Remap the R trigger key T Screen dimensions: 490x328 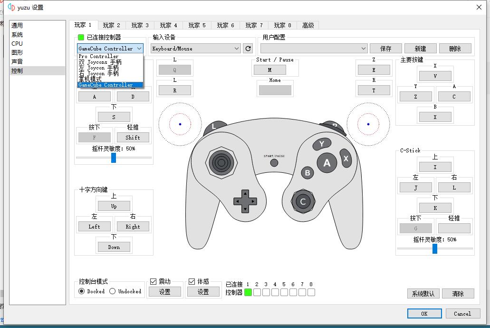point(374,90)
